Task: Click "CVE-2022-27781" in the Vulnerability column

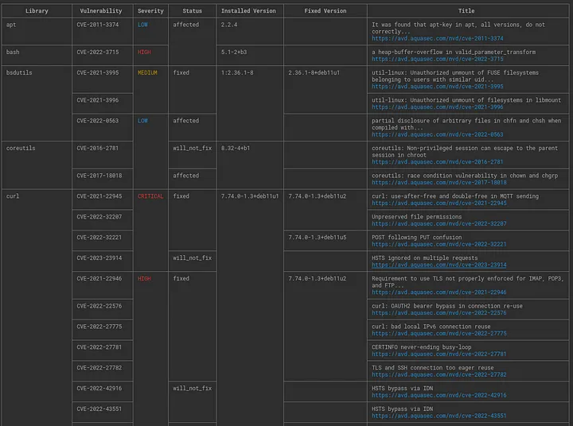Action: pyautogui.click(x=99, y=347)
